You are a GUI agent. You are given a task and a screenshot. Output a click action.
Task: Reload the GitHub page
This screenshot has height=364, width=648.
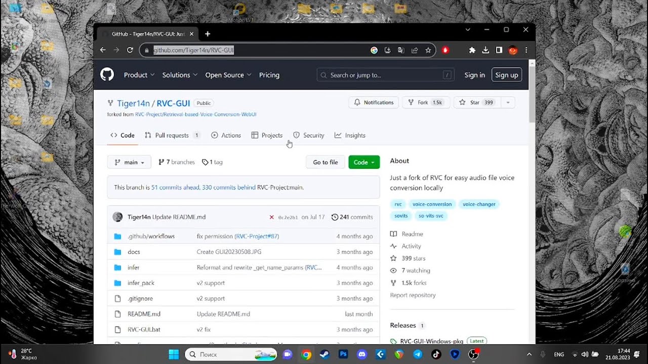click(x=130, y=50)
